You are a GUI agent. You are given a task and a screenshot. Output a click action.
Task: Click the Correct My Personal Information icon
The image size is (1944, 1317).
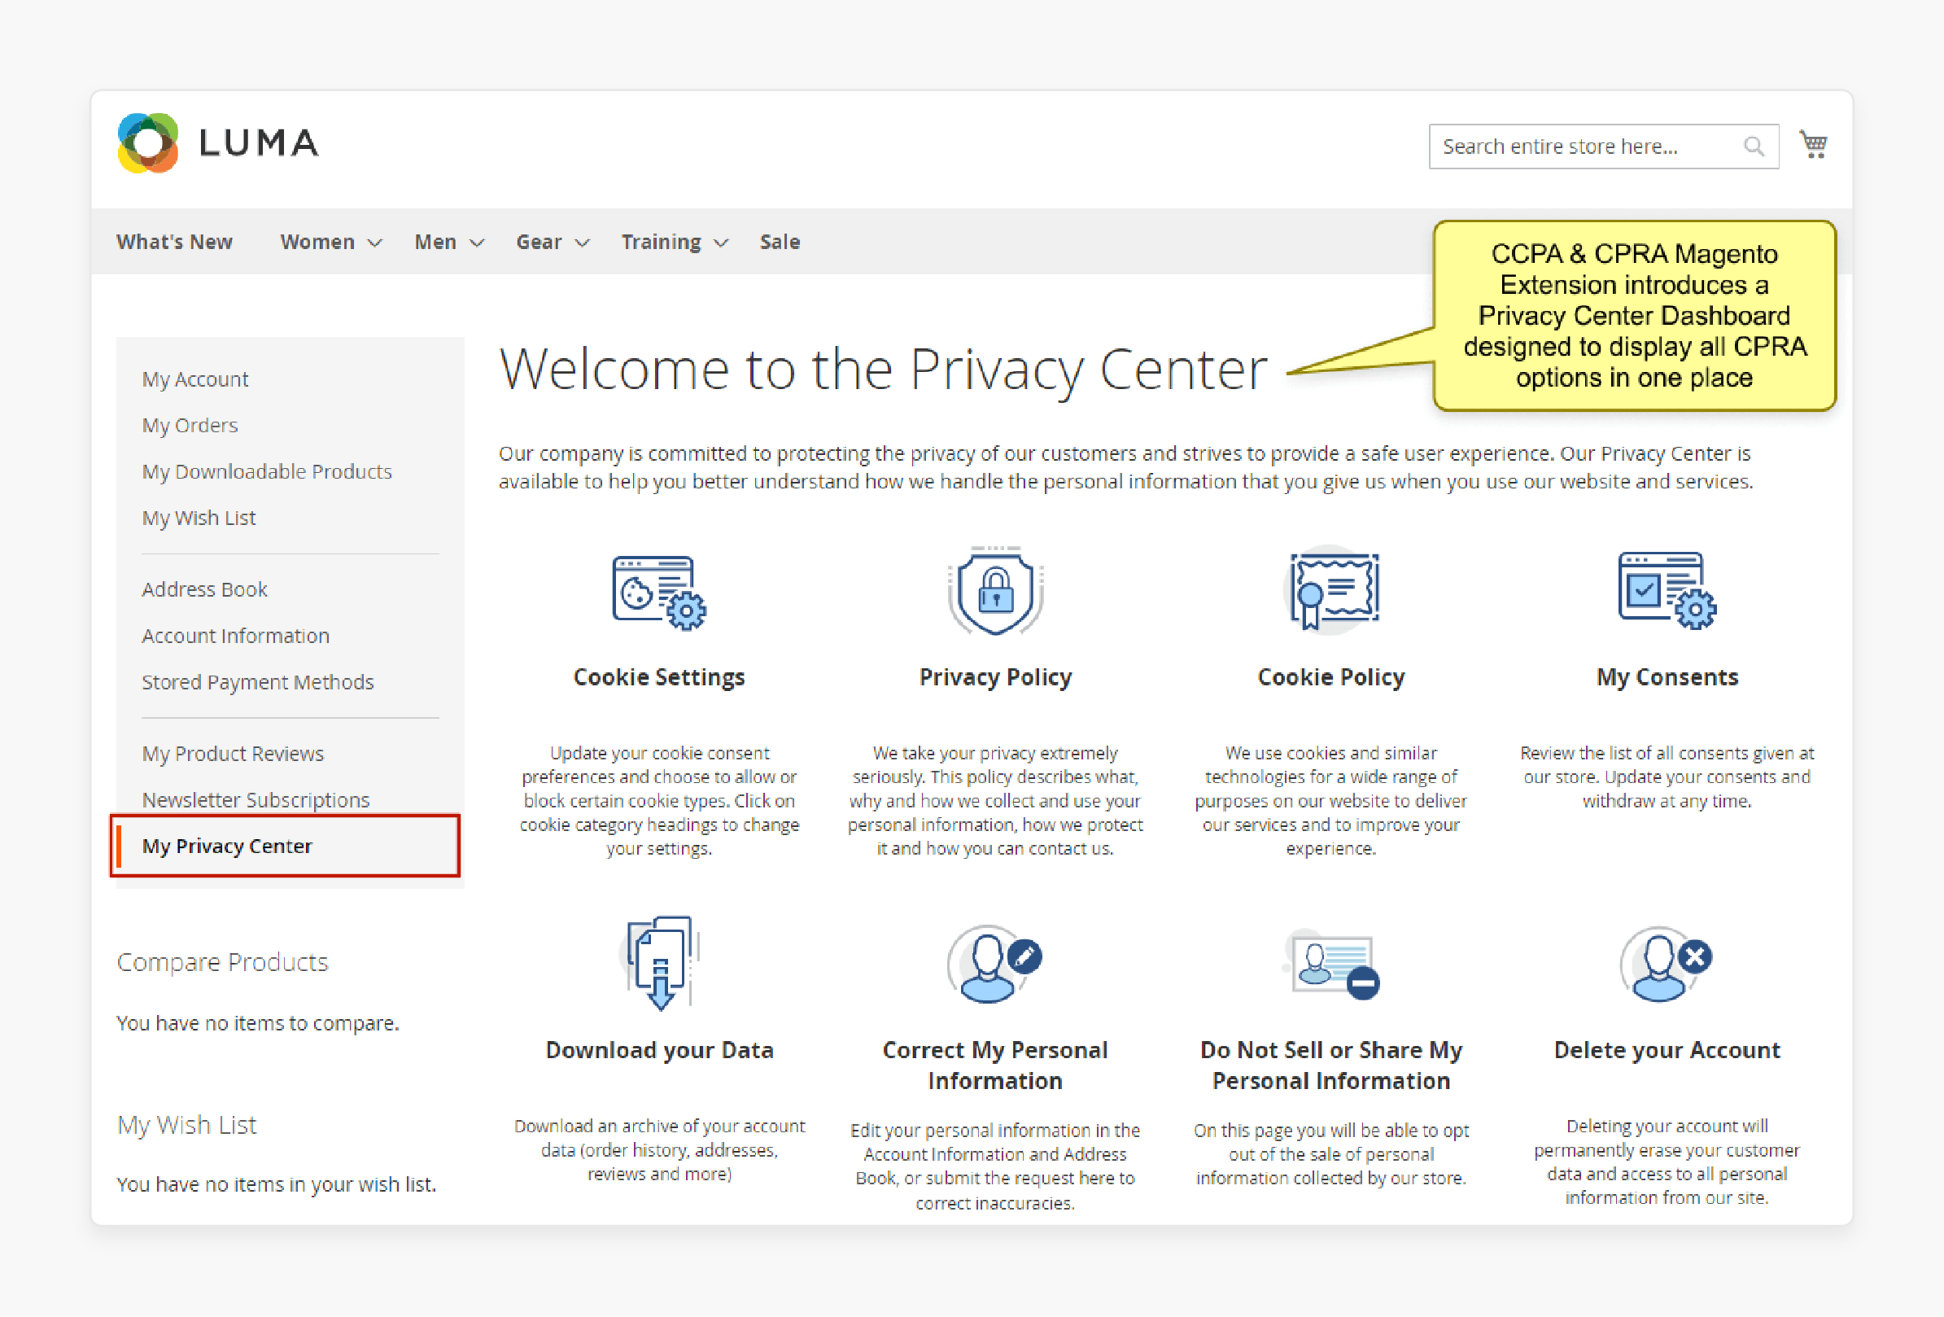994,963
